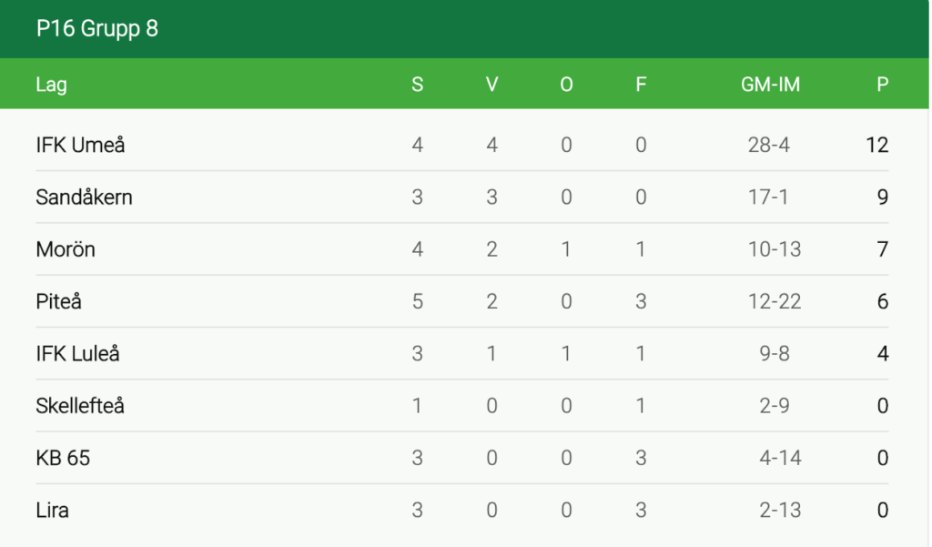Select Skellefteå in the table
Screen dimensions: 932x547
pos(80,406)
